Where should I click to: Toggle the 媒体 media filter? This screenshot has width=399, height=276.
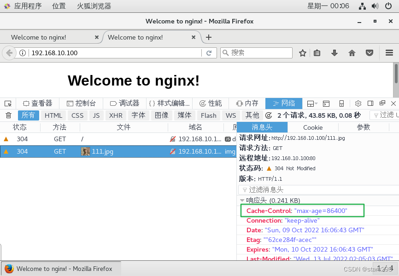(x=184, y=115)
